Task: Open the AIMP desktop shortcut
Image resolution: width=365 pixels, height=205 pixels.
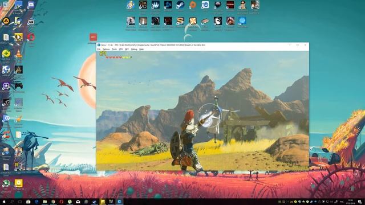Action: pyautogui.click(x=6, y=21)
